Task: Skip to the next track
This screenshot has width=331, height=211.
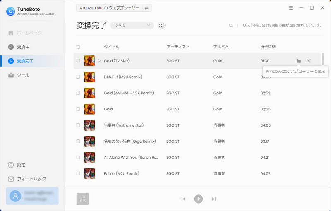Action: (213, 199)
